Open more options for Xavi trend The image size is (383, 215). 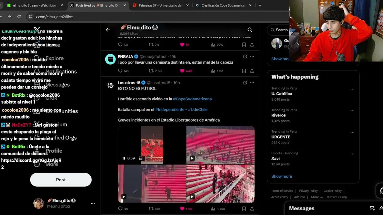352,154
